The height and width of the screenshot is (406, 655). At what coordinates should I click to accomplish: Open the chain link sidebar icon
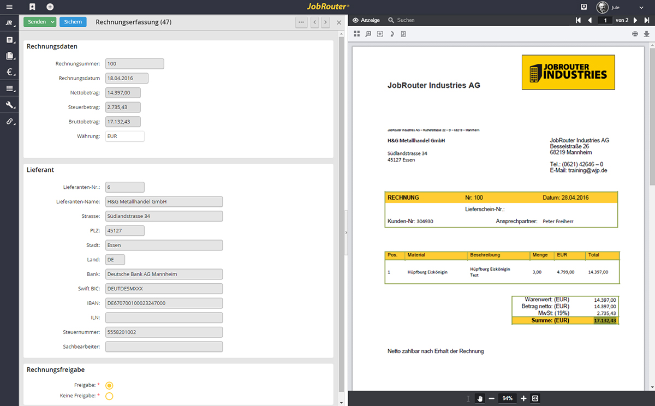tap(9, 121)
